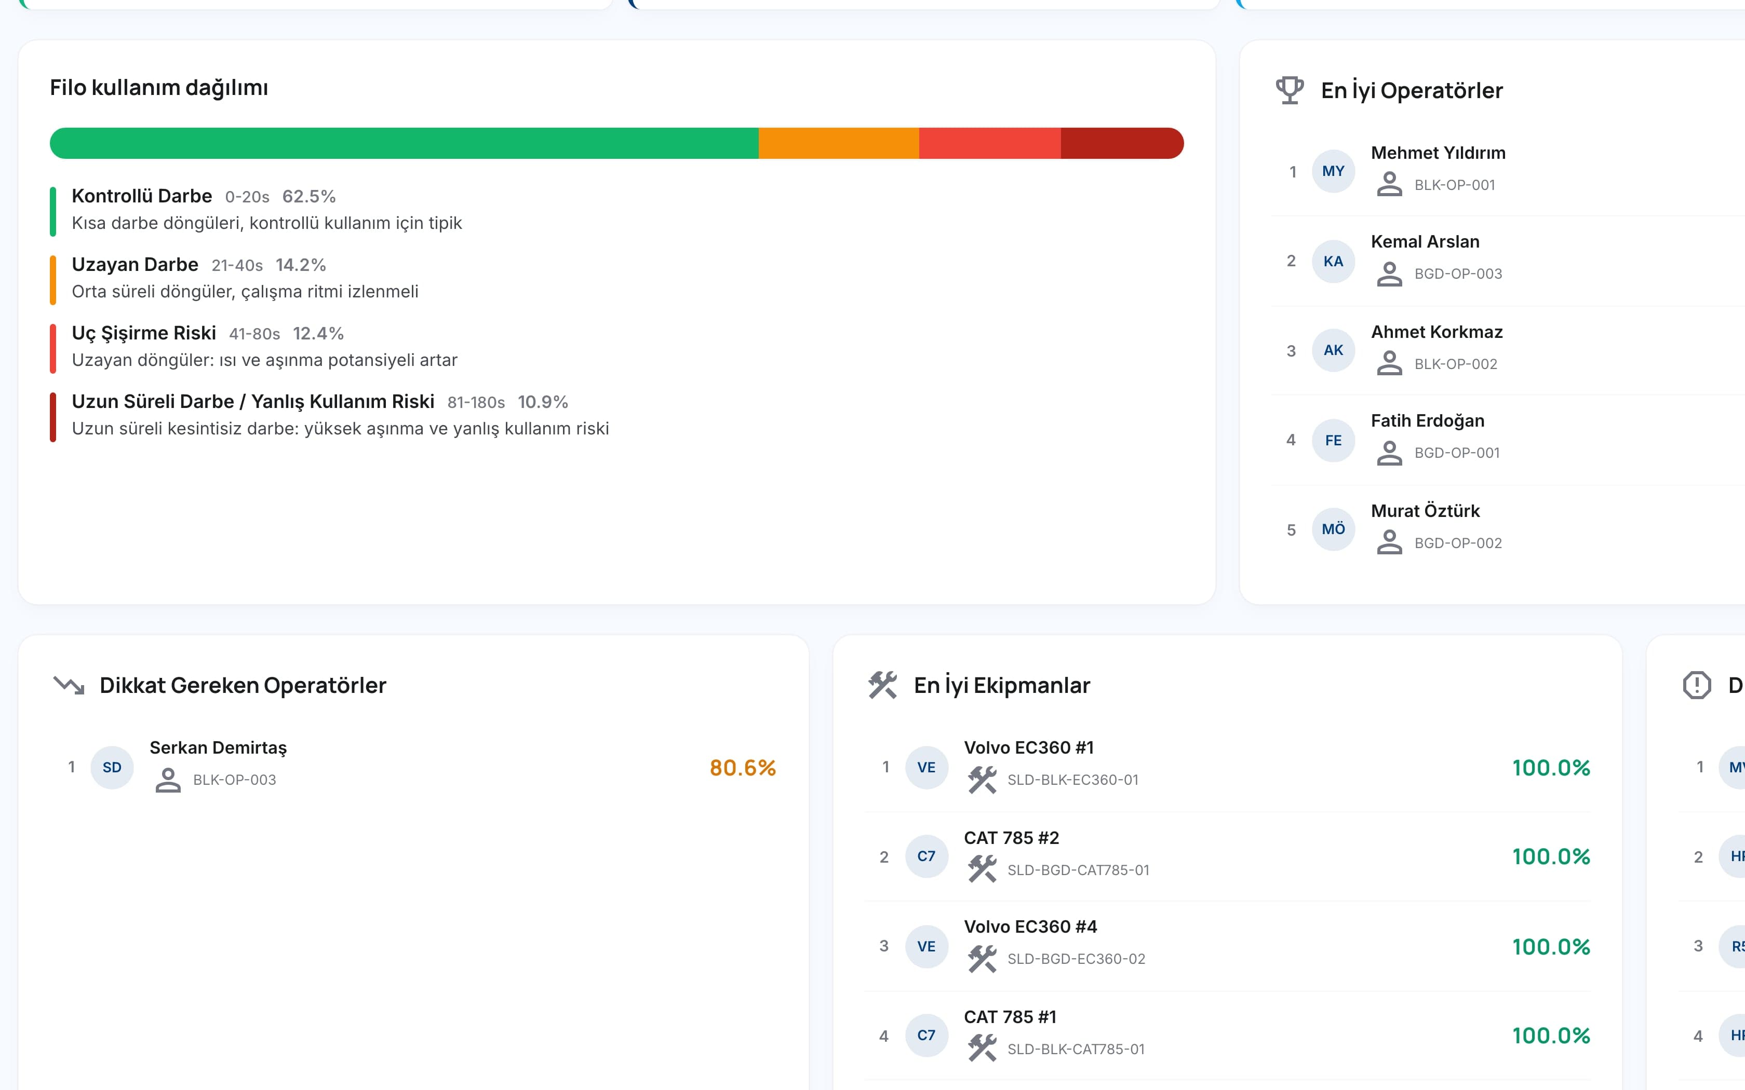Click the person icon next to BLK-OP-001

coord(1390,185)
